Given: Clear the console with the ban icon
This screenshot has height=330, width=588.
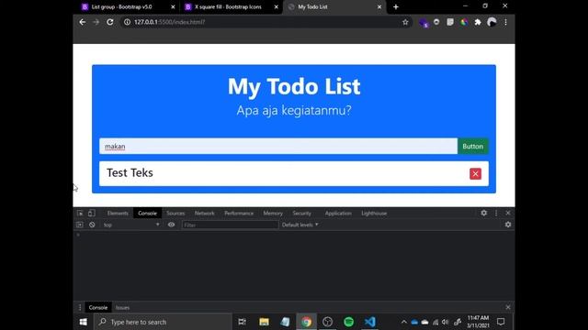Looking at the screenshot, I should click(92, 225).
